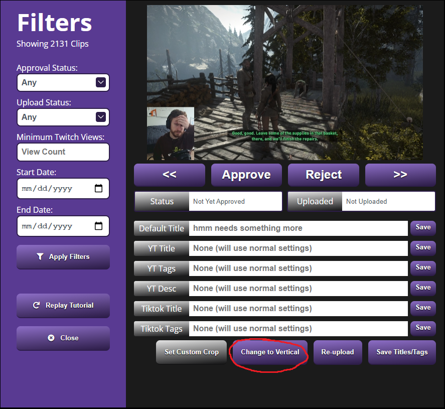
Task: Focus the Start Date field
Action: point(63,189)
